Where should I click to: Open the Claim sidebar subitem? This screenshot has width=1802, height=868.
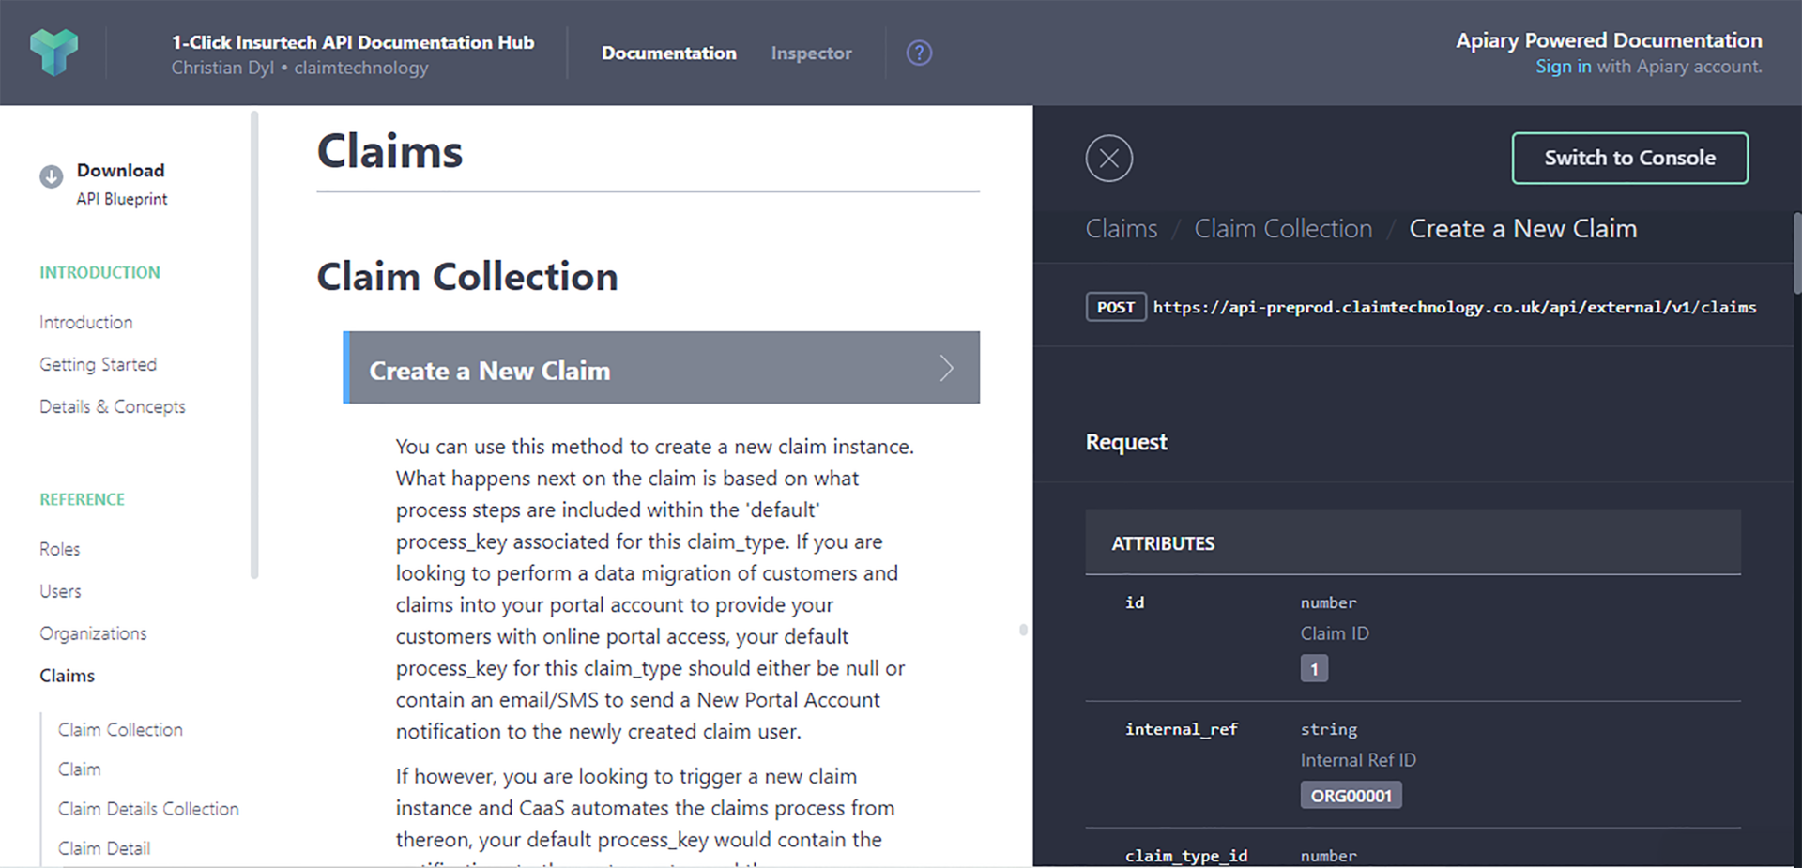point(80,769)
